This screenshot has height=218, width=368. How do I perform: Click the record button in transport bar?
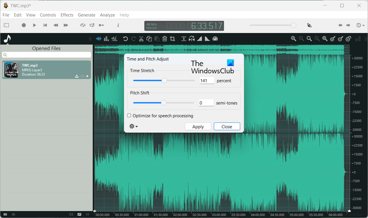24,25
